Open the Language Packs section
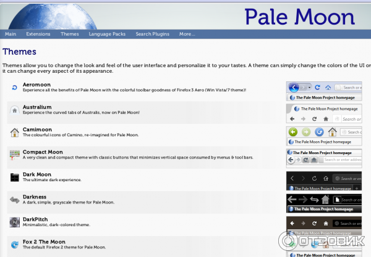This screenshot has width=371, height=257. pyautogui.click(x=107, y=34)
